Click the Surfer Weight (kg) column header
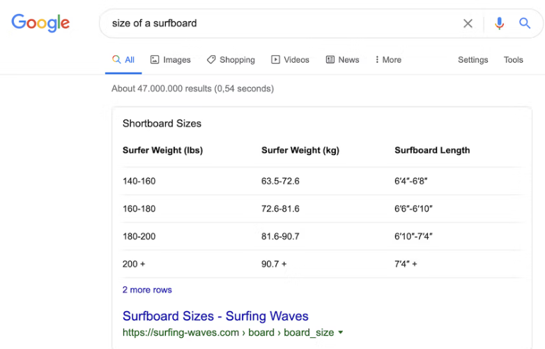This screenshot has height=349, width=545. pos(300,150)
